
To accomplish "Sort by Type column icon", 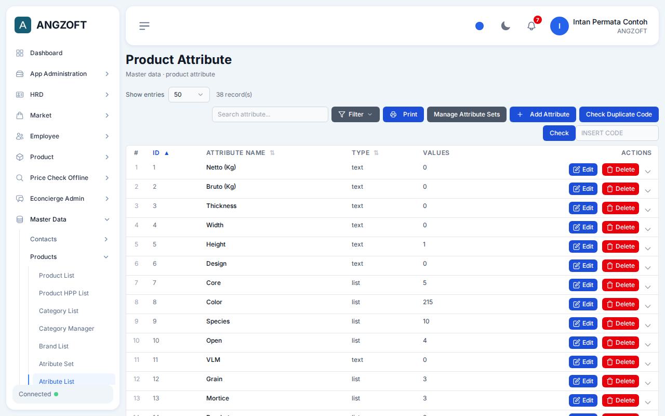I will coord(376,153).
